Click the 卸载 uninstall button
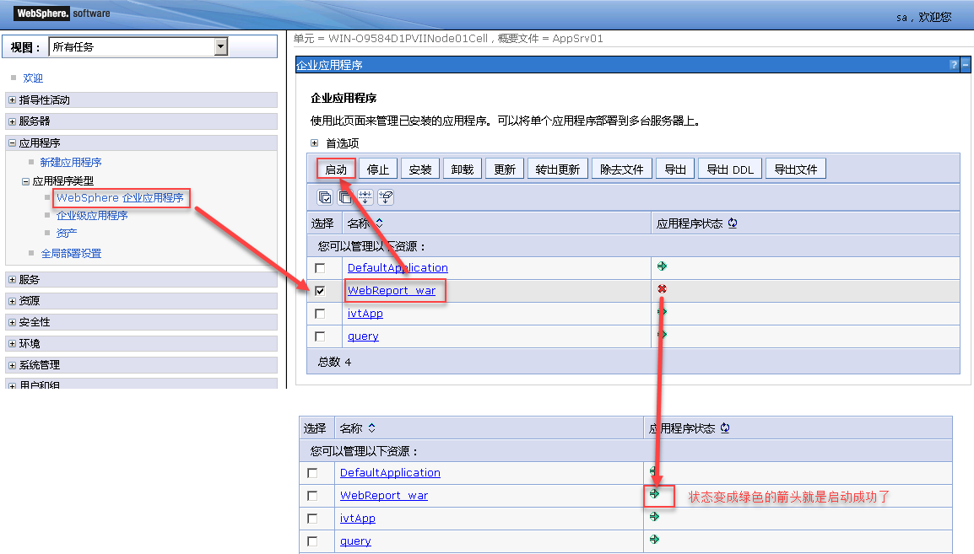The height and width of the screenshot is (554, 974). click(463, 169)
